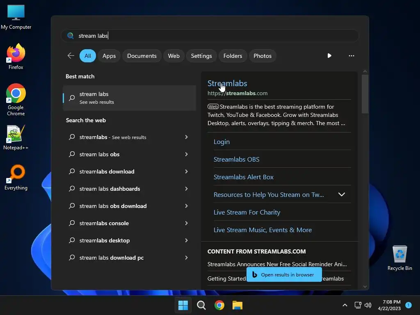Screen dimensions: 420x315
Task: Open clock showing 7:08 PM 4/22/2023
Action: tap(389, 305)
